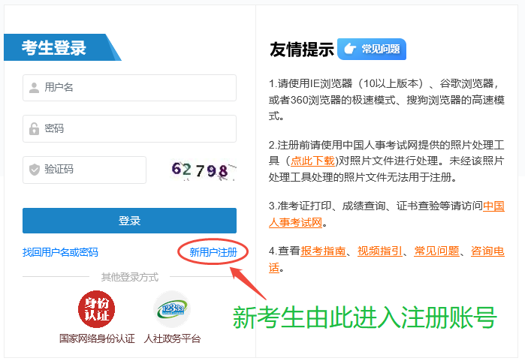Click the 国家网络身份认证 red icon
This screenshot has height=364, width=525.
[97, 309]
